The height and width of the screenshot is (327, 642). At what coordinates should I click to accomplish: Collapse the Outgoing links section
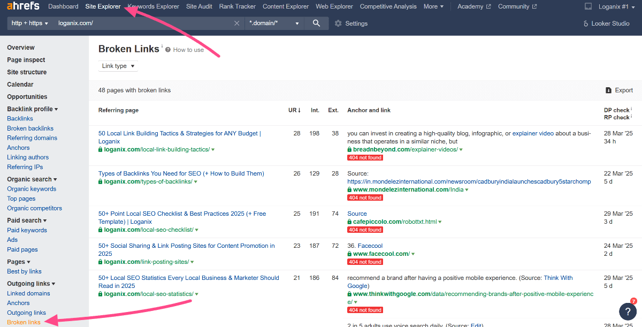(32, 284)
